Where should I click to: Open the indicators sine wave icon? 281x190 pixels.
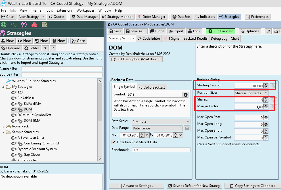point(14,25)
